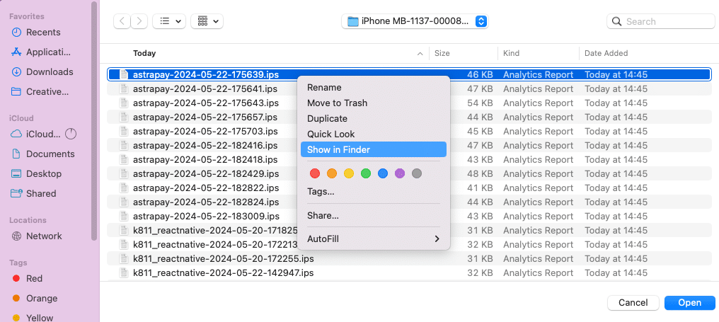The width and height of the screenshot is (719, 322).
Task: Apply the red color tag in context menu
Action: [315, 173]
